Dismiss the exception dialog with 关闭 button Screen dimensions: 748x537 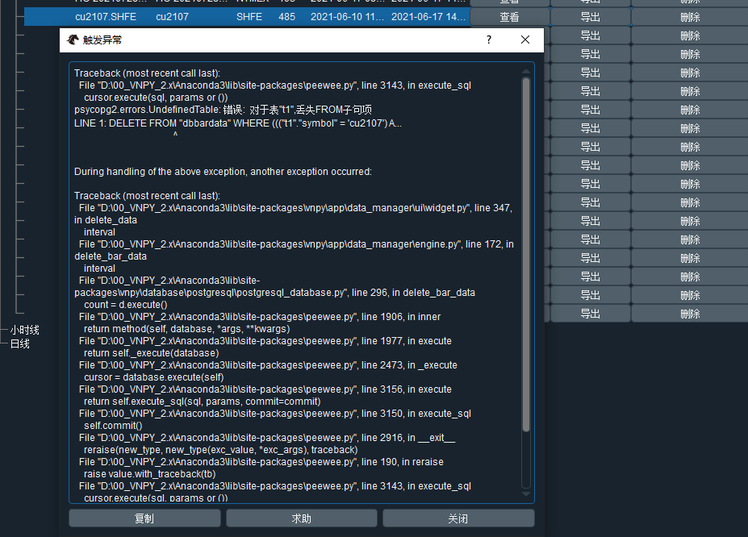tap(458, 517)
